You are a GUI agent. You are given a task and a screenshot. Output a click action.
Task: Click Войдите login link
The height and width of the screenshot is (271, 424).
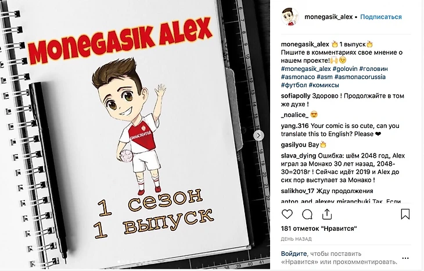294,254
